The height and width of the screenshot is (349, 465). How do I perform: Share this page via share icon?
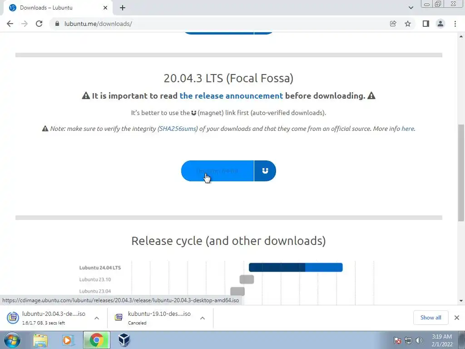coord(393,24)
